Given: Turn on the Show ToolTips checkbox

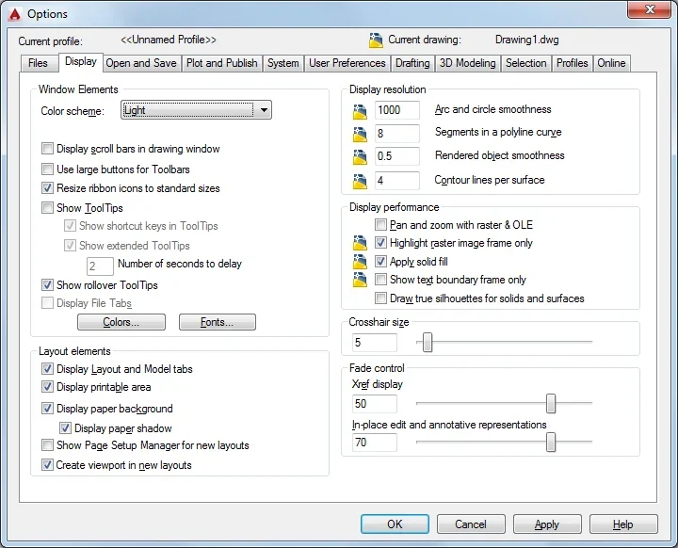Looking at the screenshot, I should (x=47, y=207).
